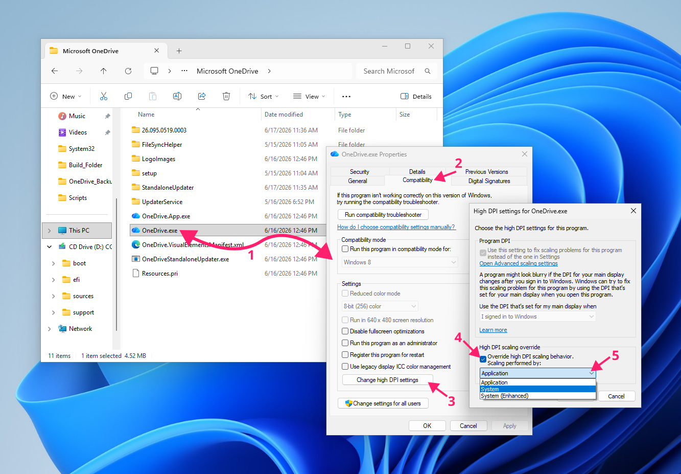Open How do I choose compatibility settings manually link

coord(396,227)
